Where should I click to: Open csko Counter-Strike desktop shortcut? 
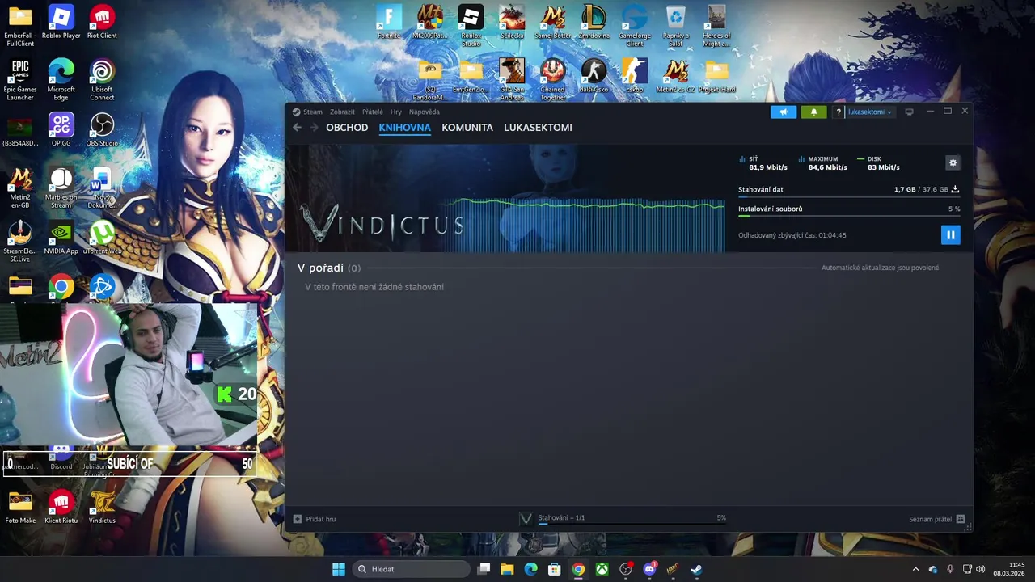(x=635, y=77)
